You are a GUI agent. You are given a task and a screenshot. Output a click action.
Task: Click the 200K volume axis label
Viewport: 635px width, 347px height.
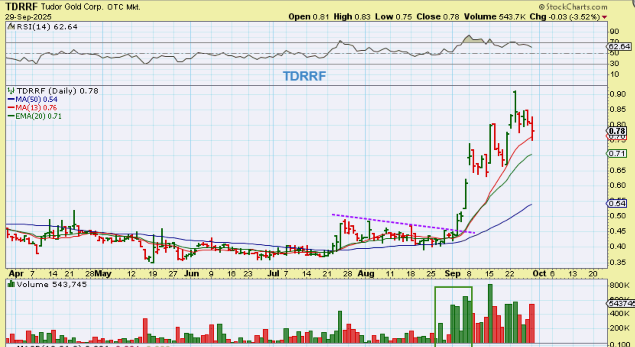pos(619,328)
